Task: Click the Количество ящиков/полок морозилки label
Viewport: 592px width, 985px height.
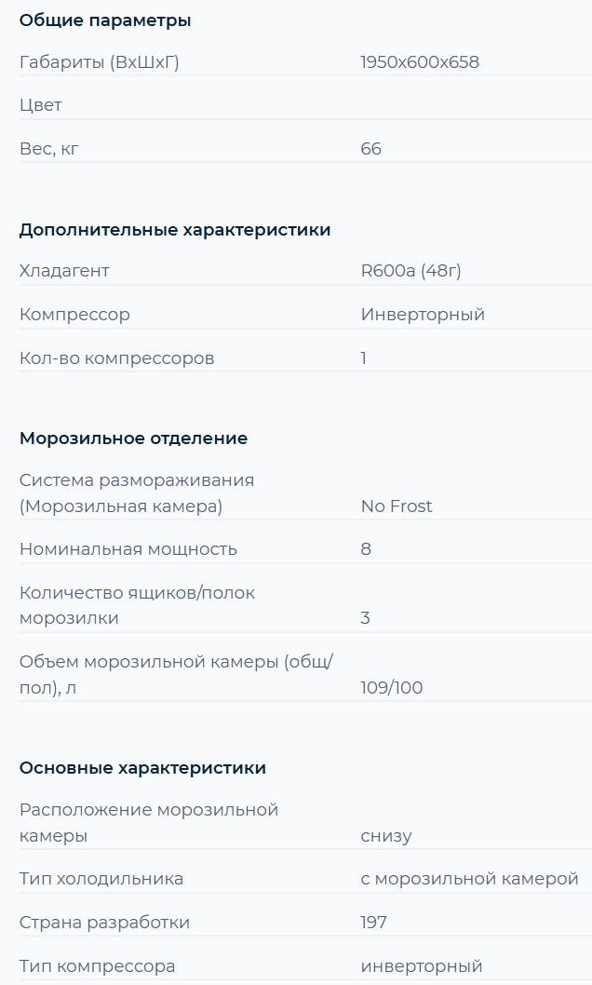Action: pos(137,605)
